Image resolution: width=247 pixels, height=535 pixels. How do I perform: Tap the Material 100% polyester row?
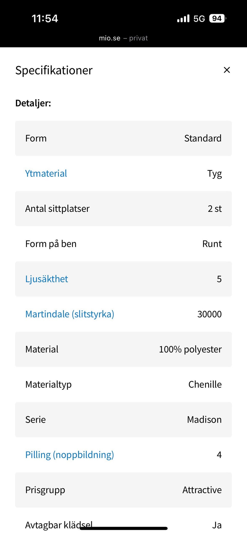[x=123, y=349]
